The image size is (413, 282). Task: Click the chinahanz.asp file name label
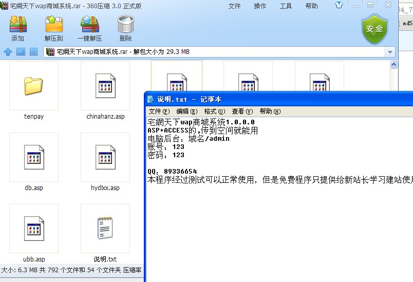point(105,117)
